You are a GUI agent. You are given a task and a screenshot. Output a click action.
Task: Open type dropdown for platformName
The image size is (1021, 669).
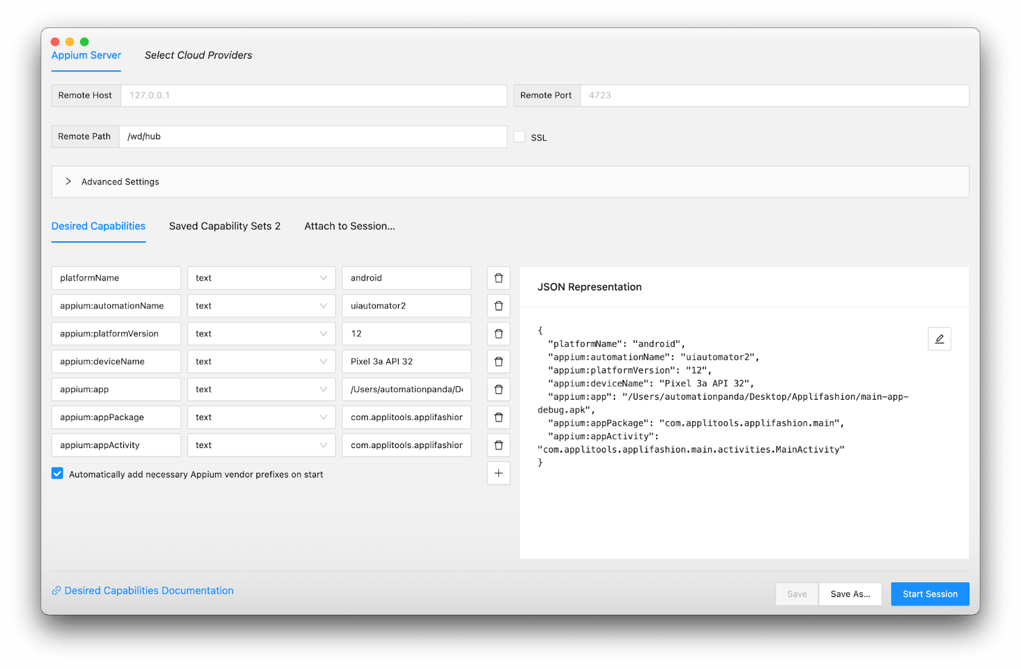[x=261, y=278]
